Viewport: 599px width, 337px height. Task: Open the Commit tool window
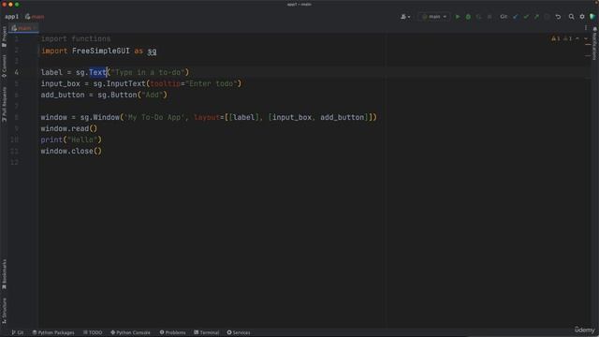pos(4,66)
